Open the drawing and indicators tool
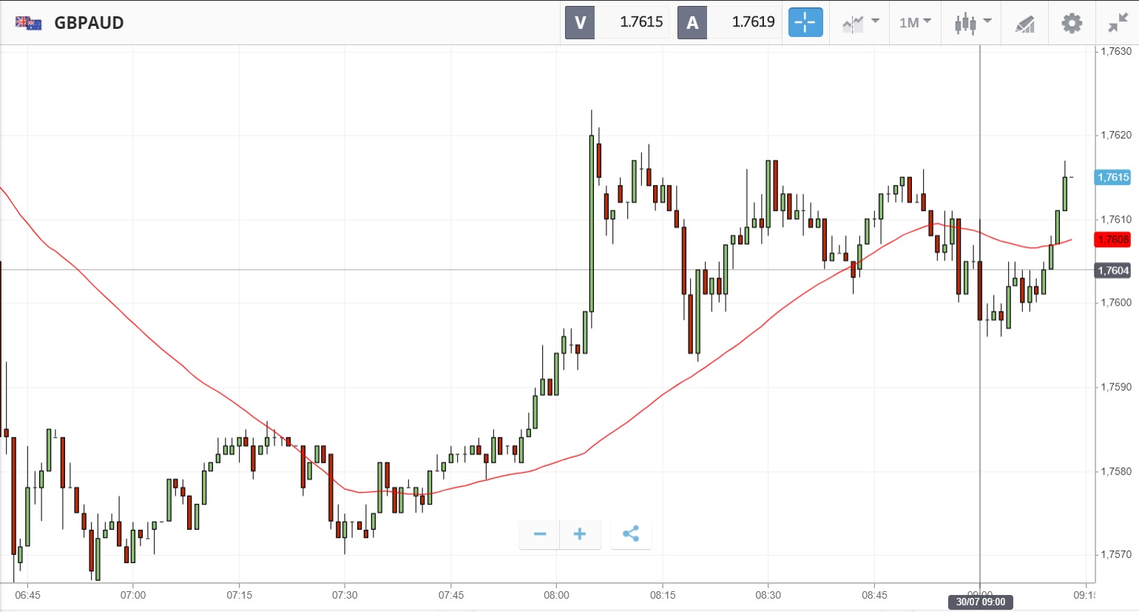Viewport: 1139px width, 612px height. (x=1024, y=24)
